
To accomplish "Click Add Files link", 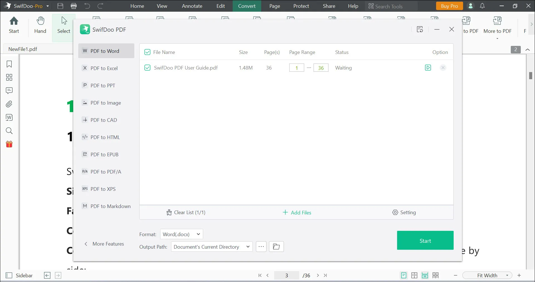I will [297, 212].
